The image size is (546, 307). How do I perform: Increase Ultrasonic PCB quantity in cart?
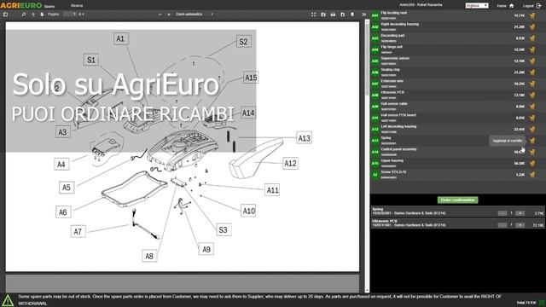(520, 225)
